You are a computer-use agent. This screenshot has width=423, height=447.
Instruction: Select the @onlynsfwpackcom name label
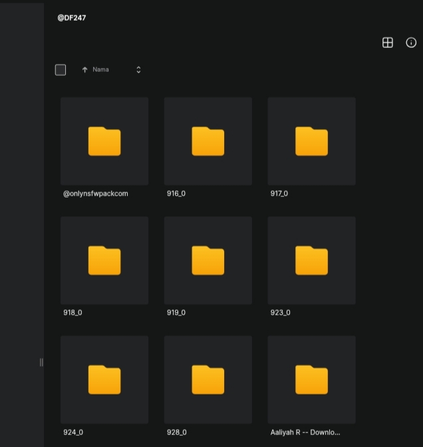[96, 194]
